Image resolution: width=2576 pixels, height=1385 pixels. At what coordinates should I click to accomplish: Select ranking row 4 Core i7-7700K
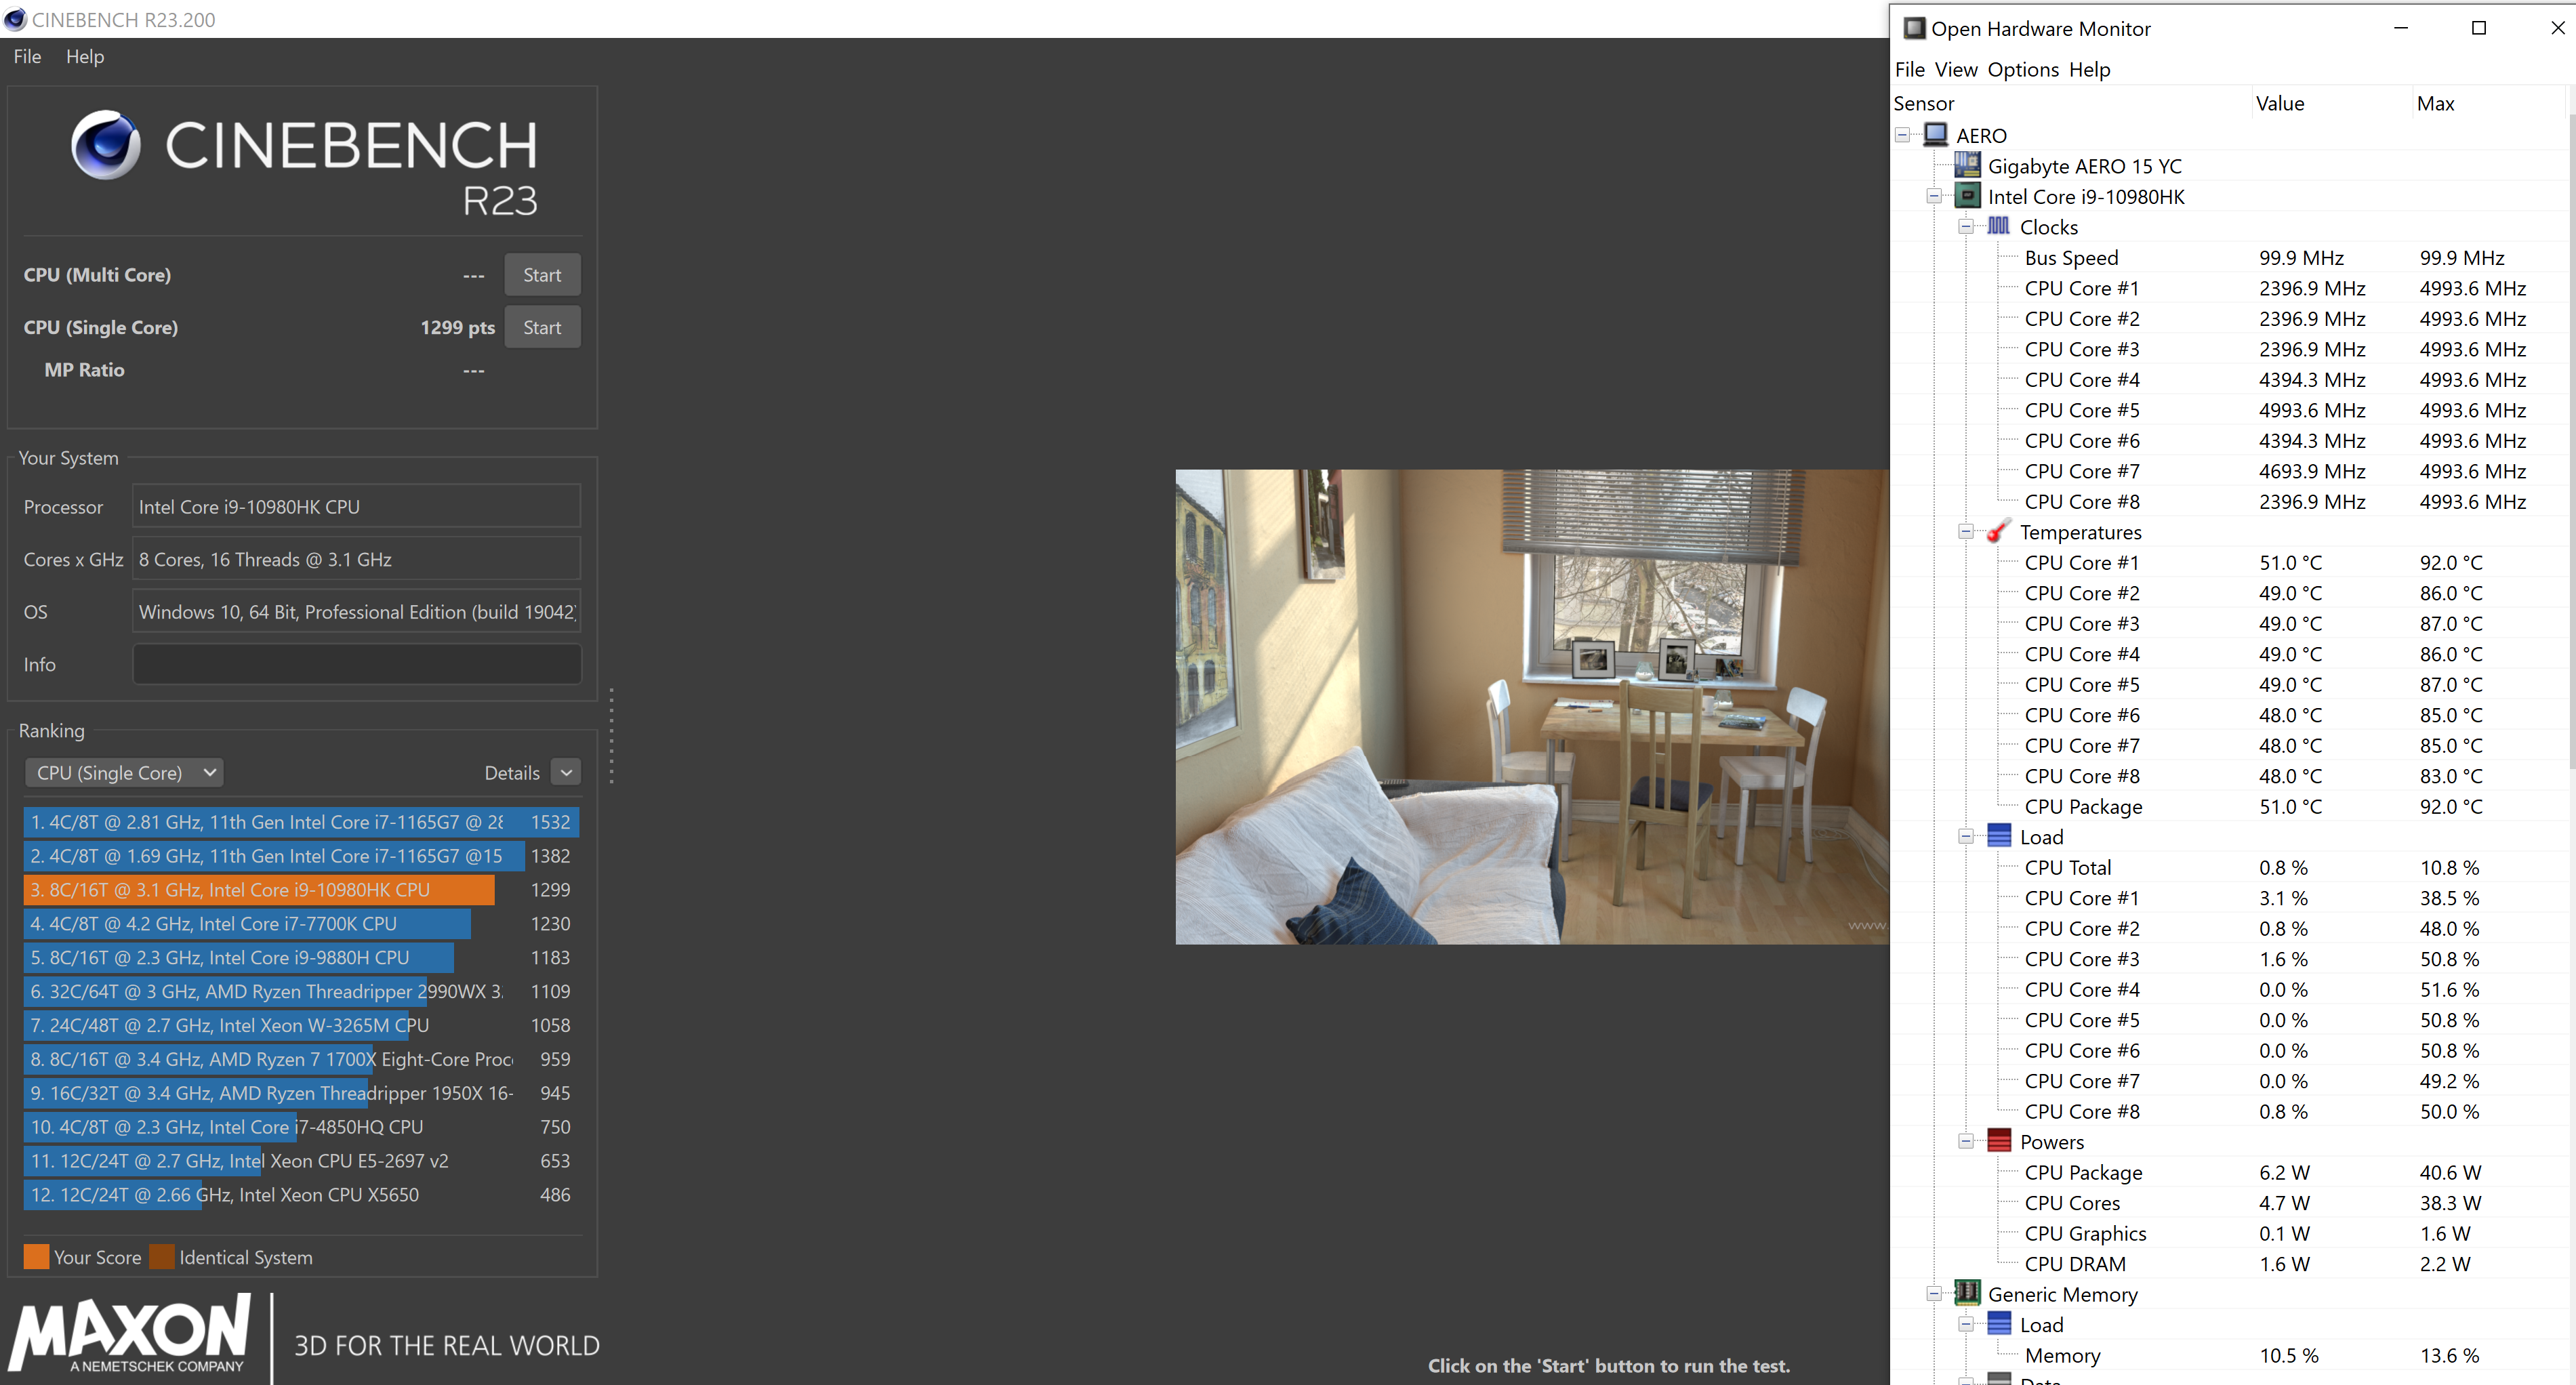click(x=300, y=924)
